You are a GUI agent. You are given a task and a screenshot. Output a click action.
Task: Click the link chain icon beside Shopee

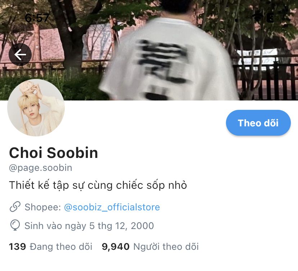click(x=15, y=207)
